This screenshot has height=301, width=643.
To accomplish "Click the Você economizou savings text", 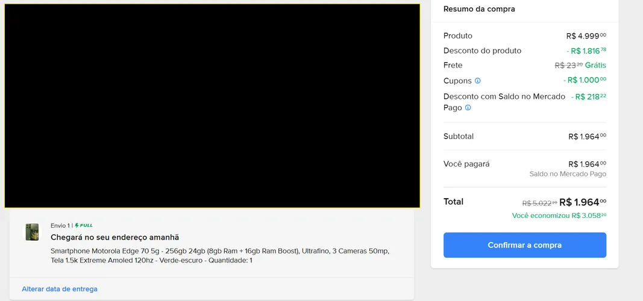I will (559, 216).
